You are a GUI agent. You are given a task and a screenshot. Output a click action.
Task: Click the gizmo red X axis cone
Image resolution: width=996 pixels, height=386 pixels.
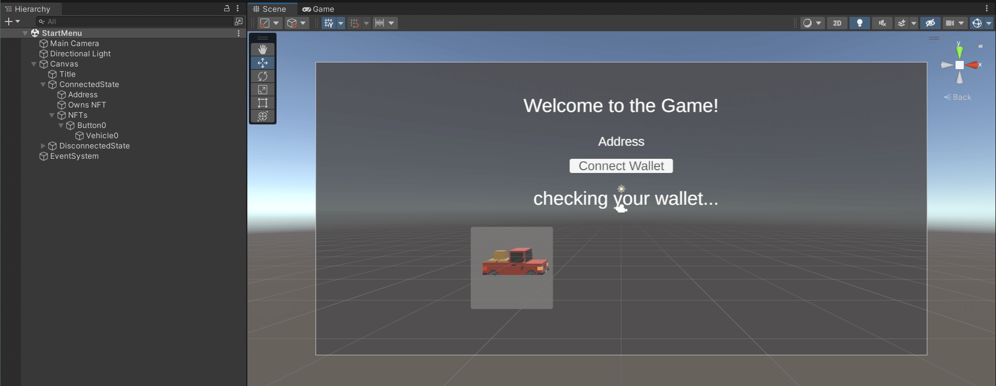972,65
